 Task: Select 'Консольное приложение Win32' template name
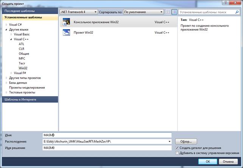click(x=96, y=22)
